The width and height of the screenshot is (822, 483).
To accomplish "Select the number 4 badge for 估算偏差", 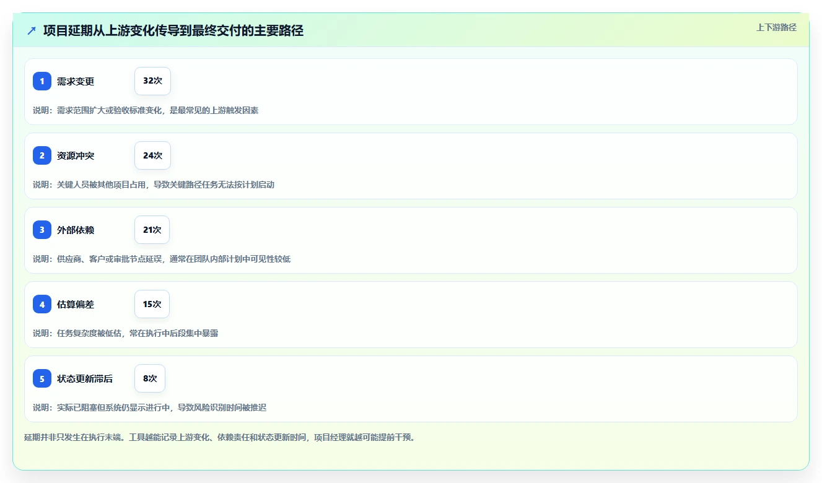I will tap(42, 304).
